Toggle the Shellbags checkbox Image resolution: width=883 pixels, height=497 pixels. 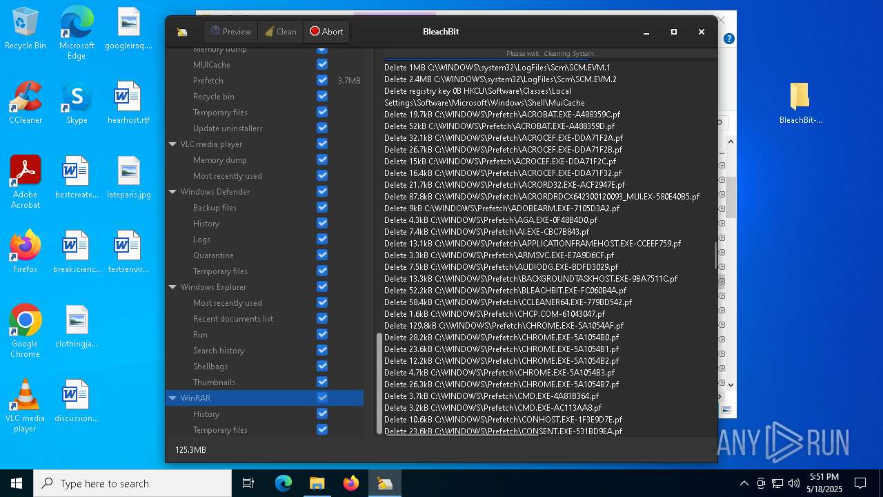click(322, 366)
